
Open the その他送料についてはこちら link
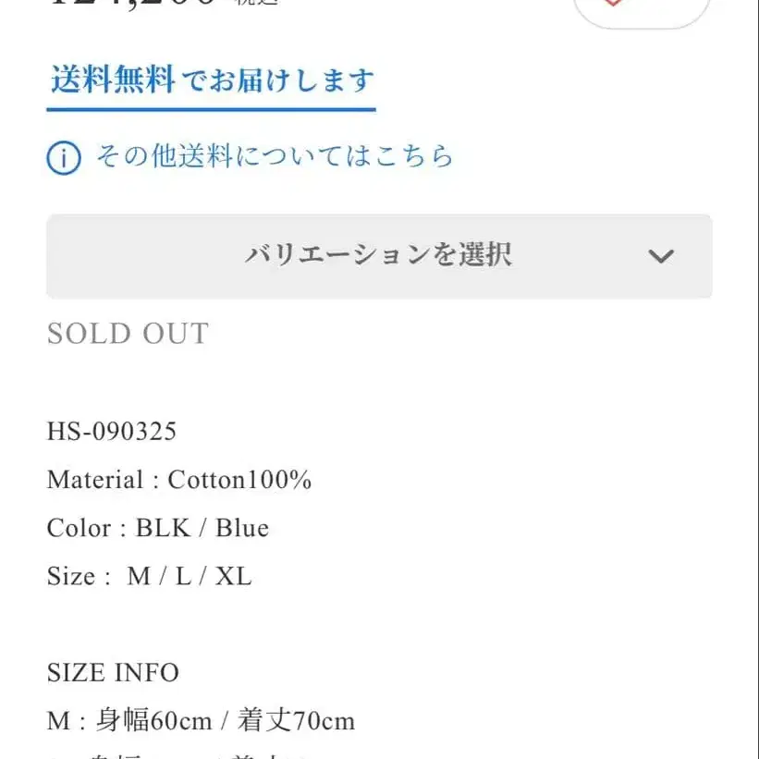point(275,156)
